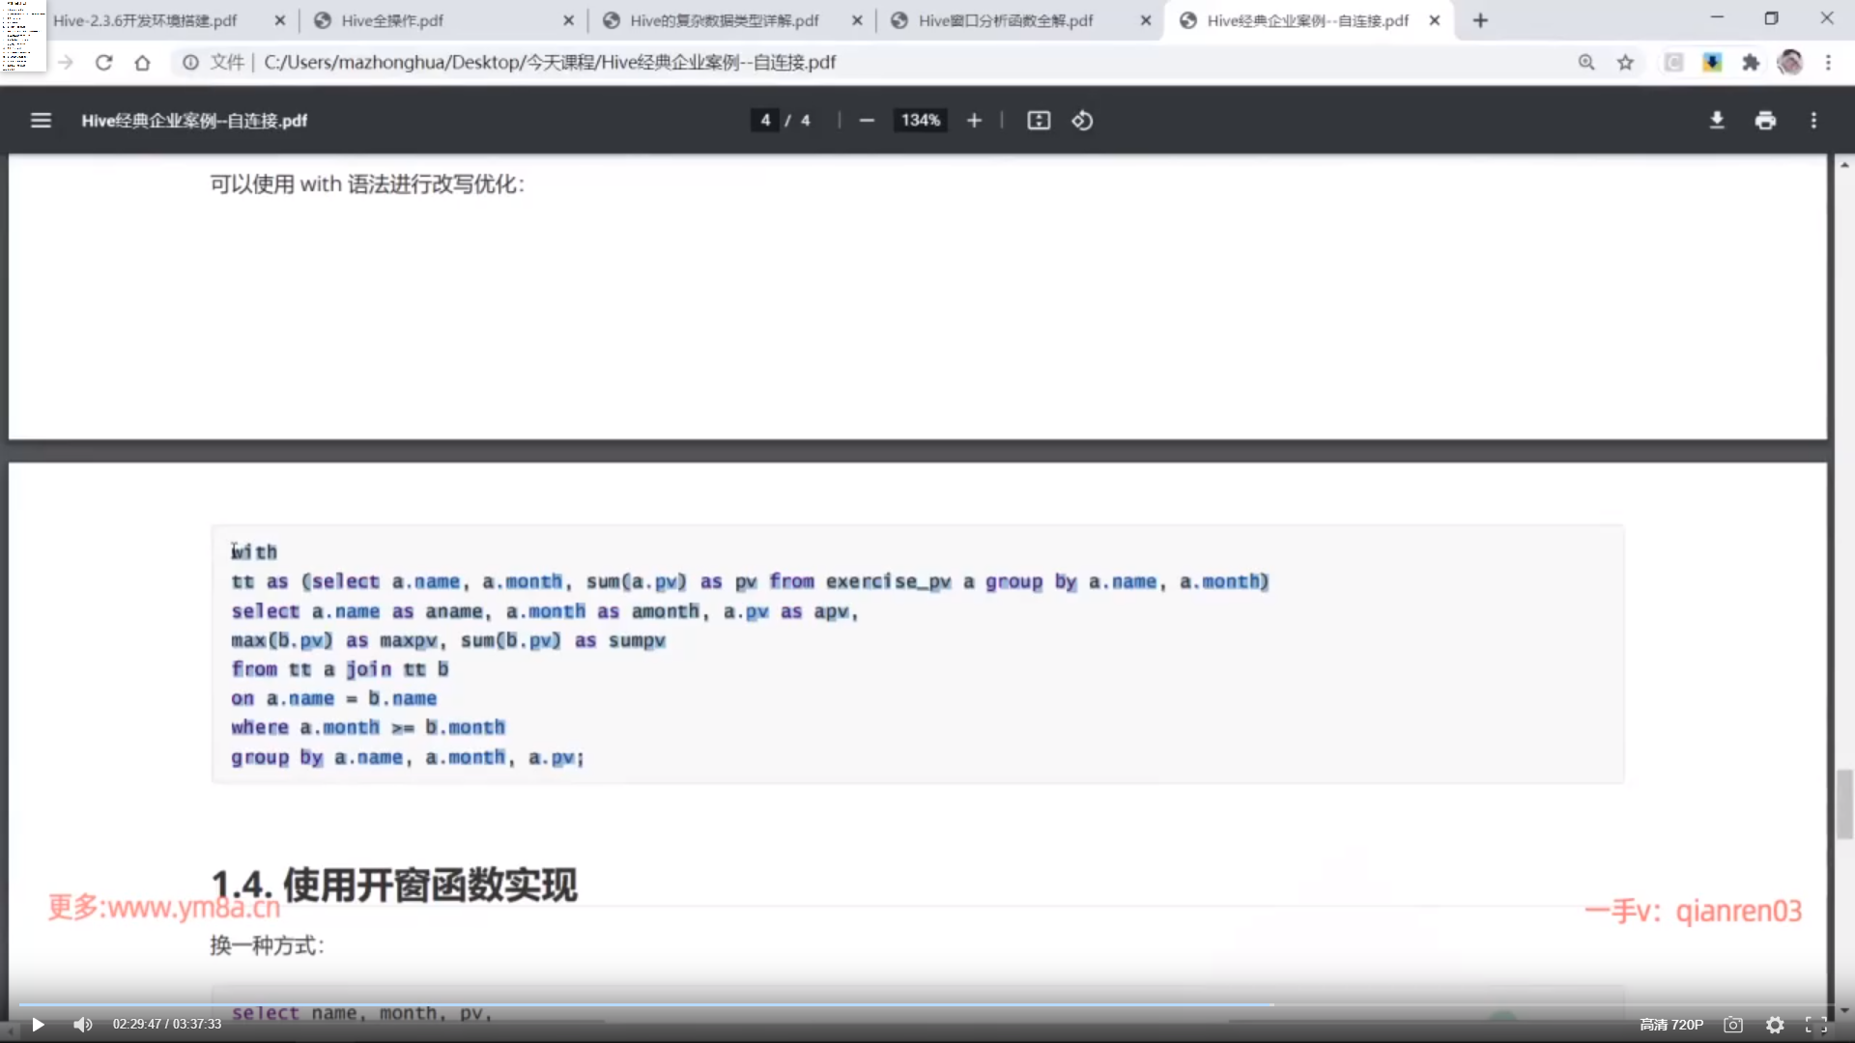Click fit-to-page icon in PDF toolbar
This screenshot has width=1855, height=1043.
pos(1039,121)
